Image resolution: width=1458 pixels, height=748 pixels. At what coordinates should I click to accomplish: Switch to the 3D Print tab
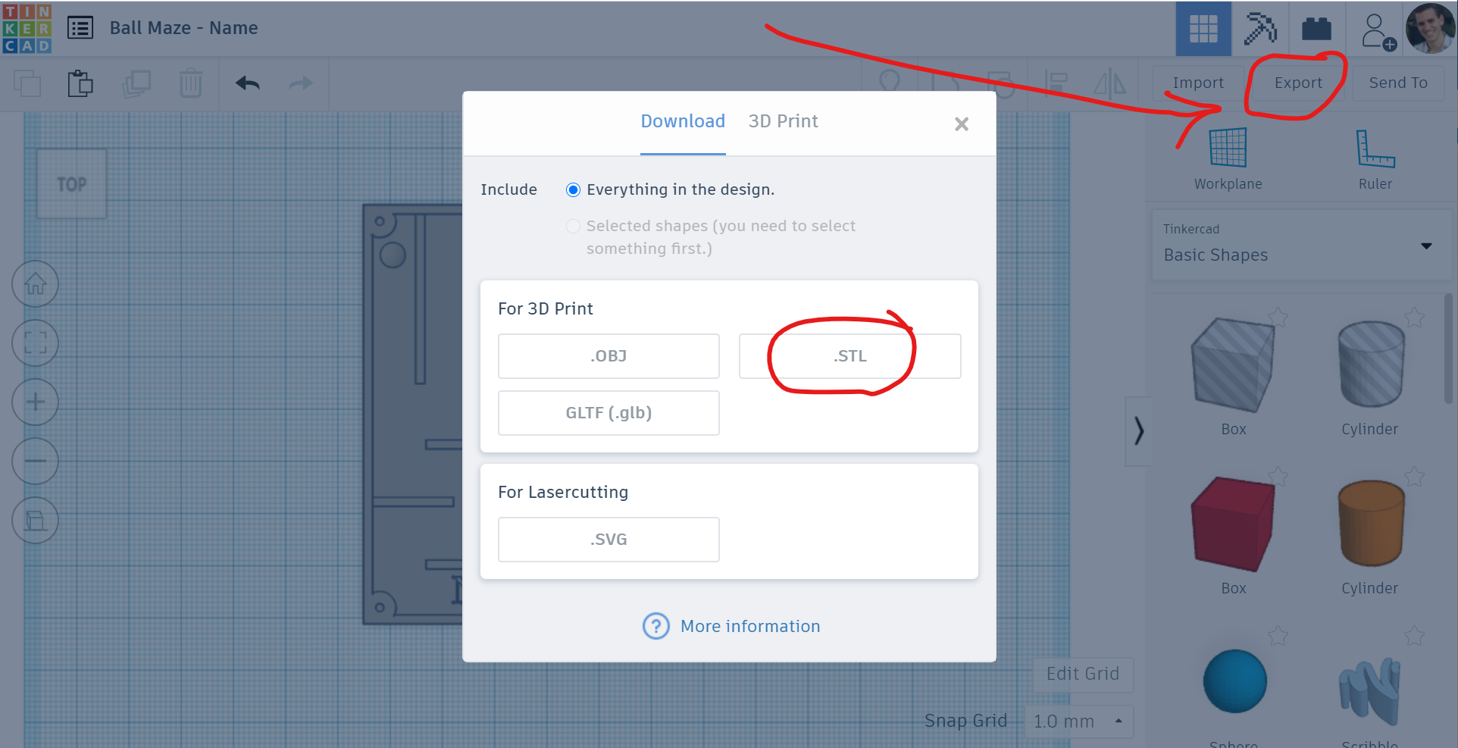(784, 121)
